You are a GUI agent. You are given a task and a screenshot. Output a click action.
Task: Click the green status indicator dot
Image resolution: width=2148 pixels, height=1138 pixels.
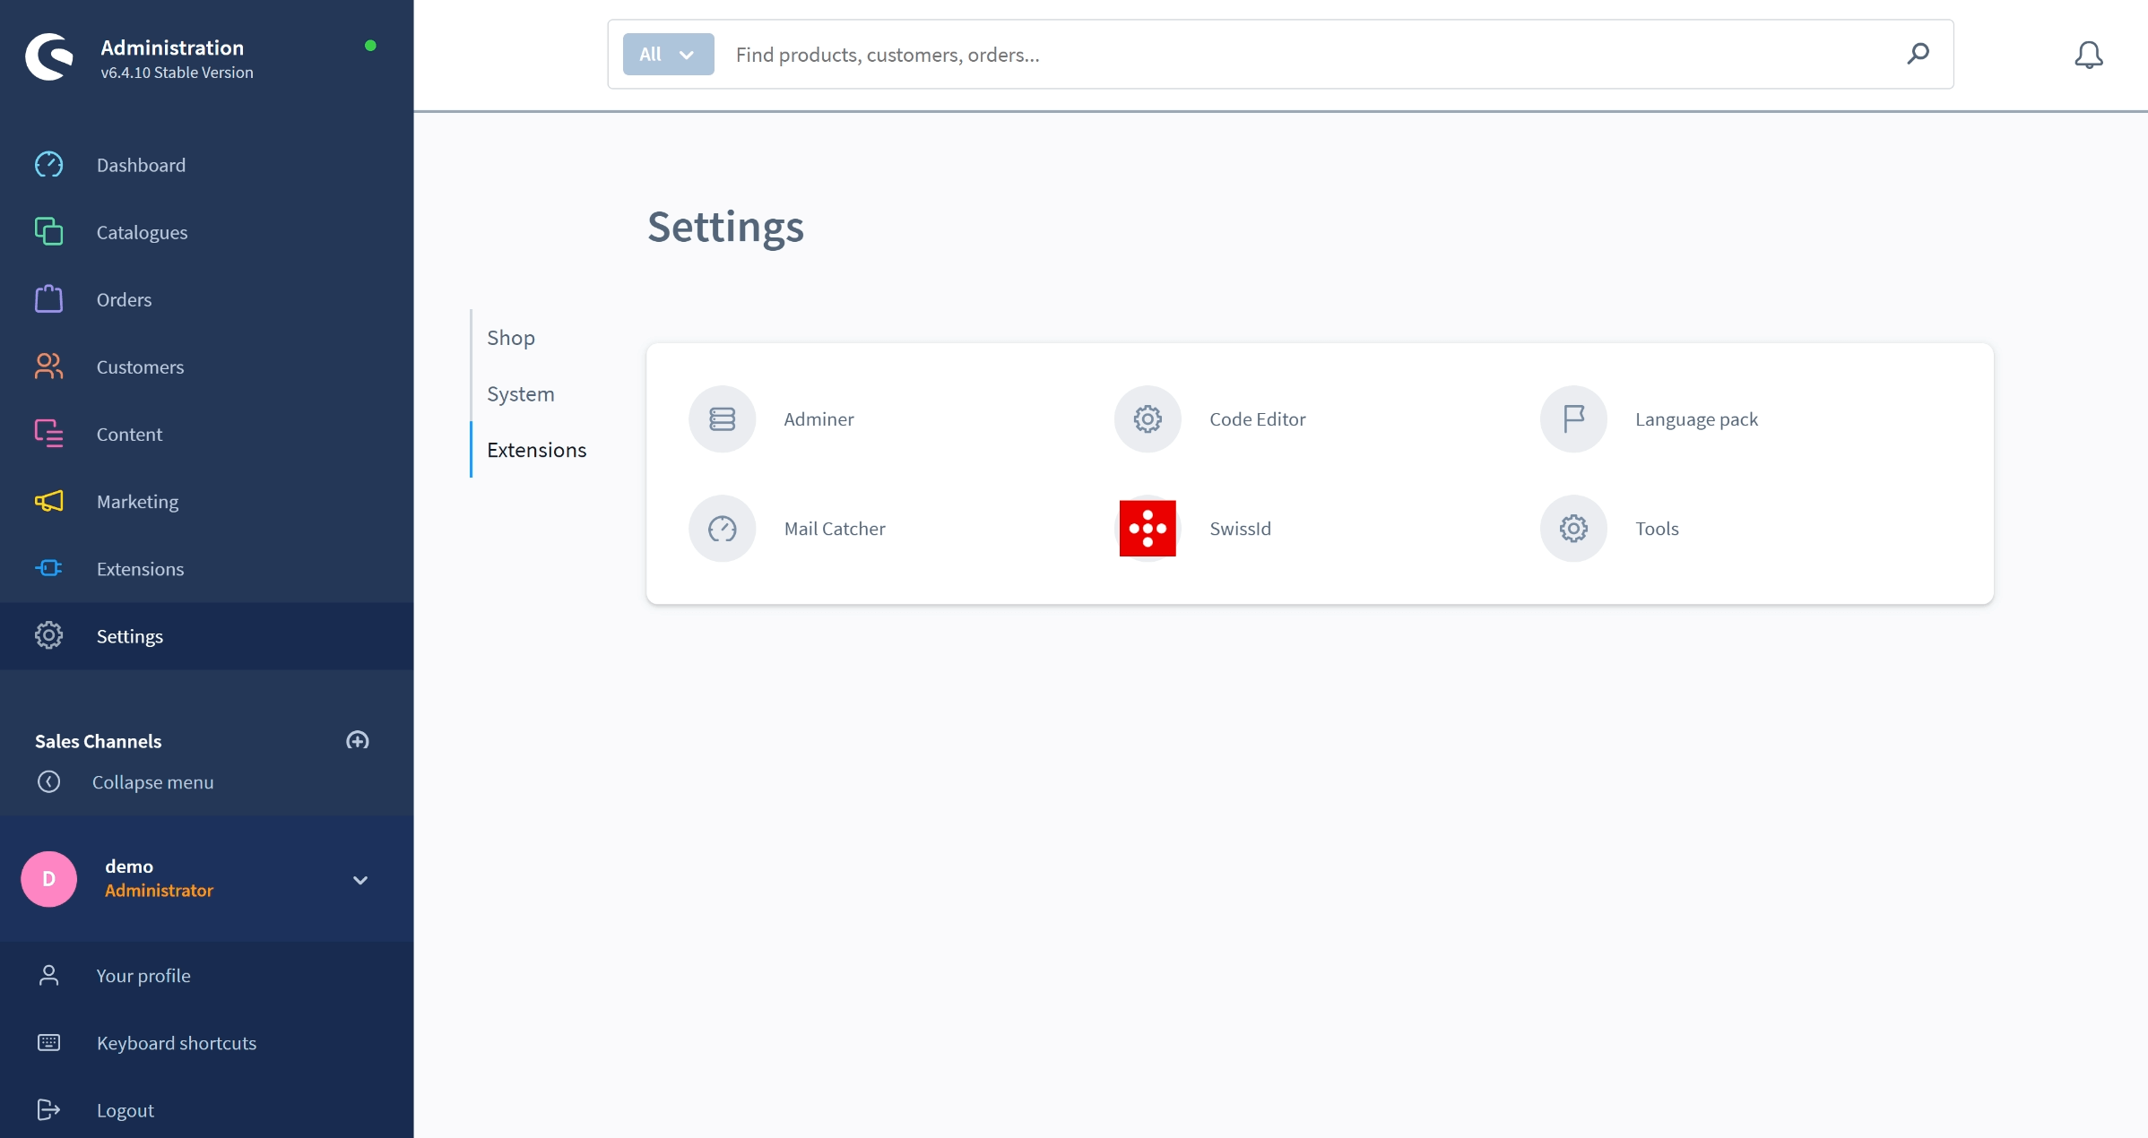pos(370,46)
